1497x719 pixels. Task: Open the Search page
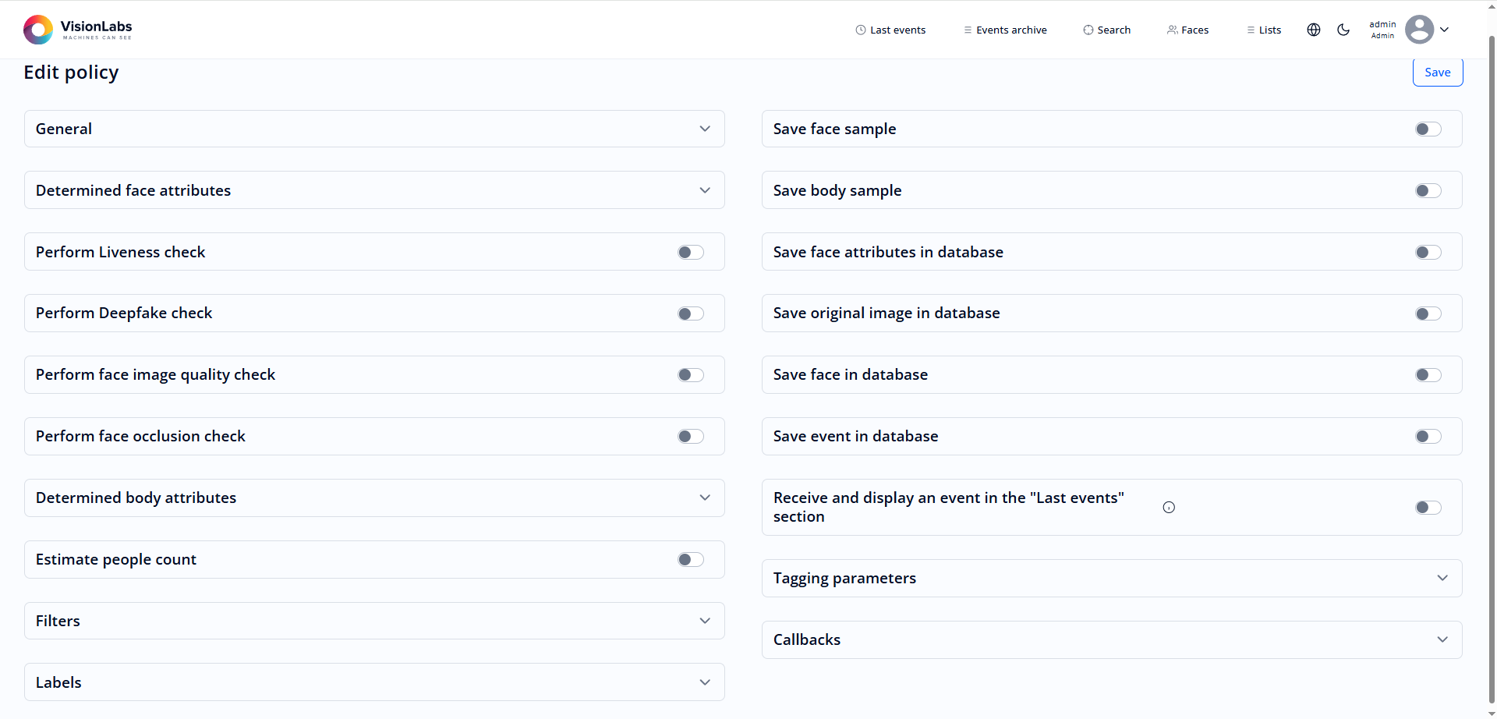tap(1106, 30)
